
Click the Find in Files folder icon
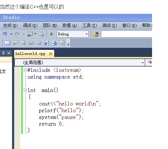click(96, 34)
